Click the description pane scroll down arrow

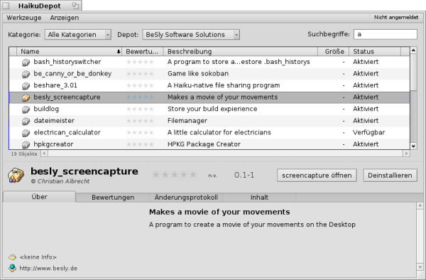pos(420,267)
